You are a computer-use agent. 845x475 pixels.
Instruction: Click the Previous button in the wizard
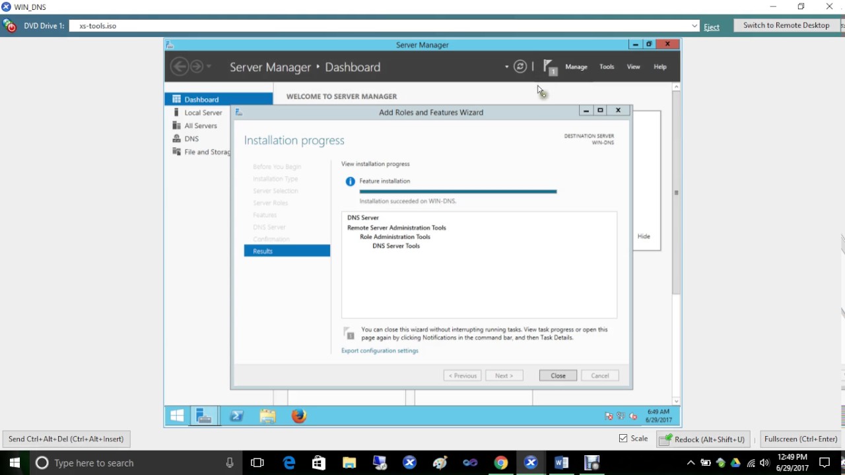pyautogui.click(x=462, y=375)
